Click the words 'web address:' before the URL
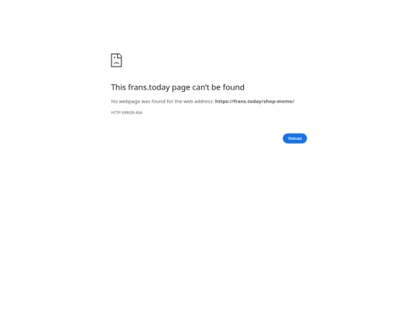The width and height of the screenshot is (418, 313). 199,101
